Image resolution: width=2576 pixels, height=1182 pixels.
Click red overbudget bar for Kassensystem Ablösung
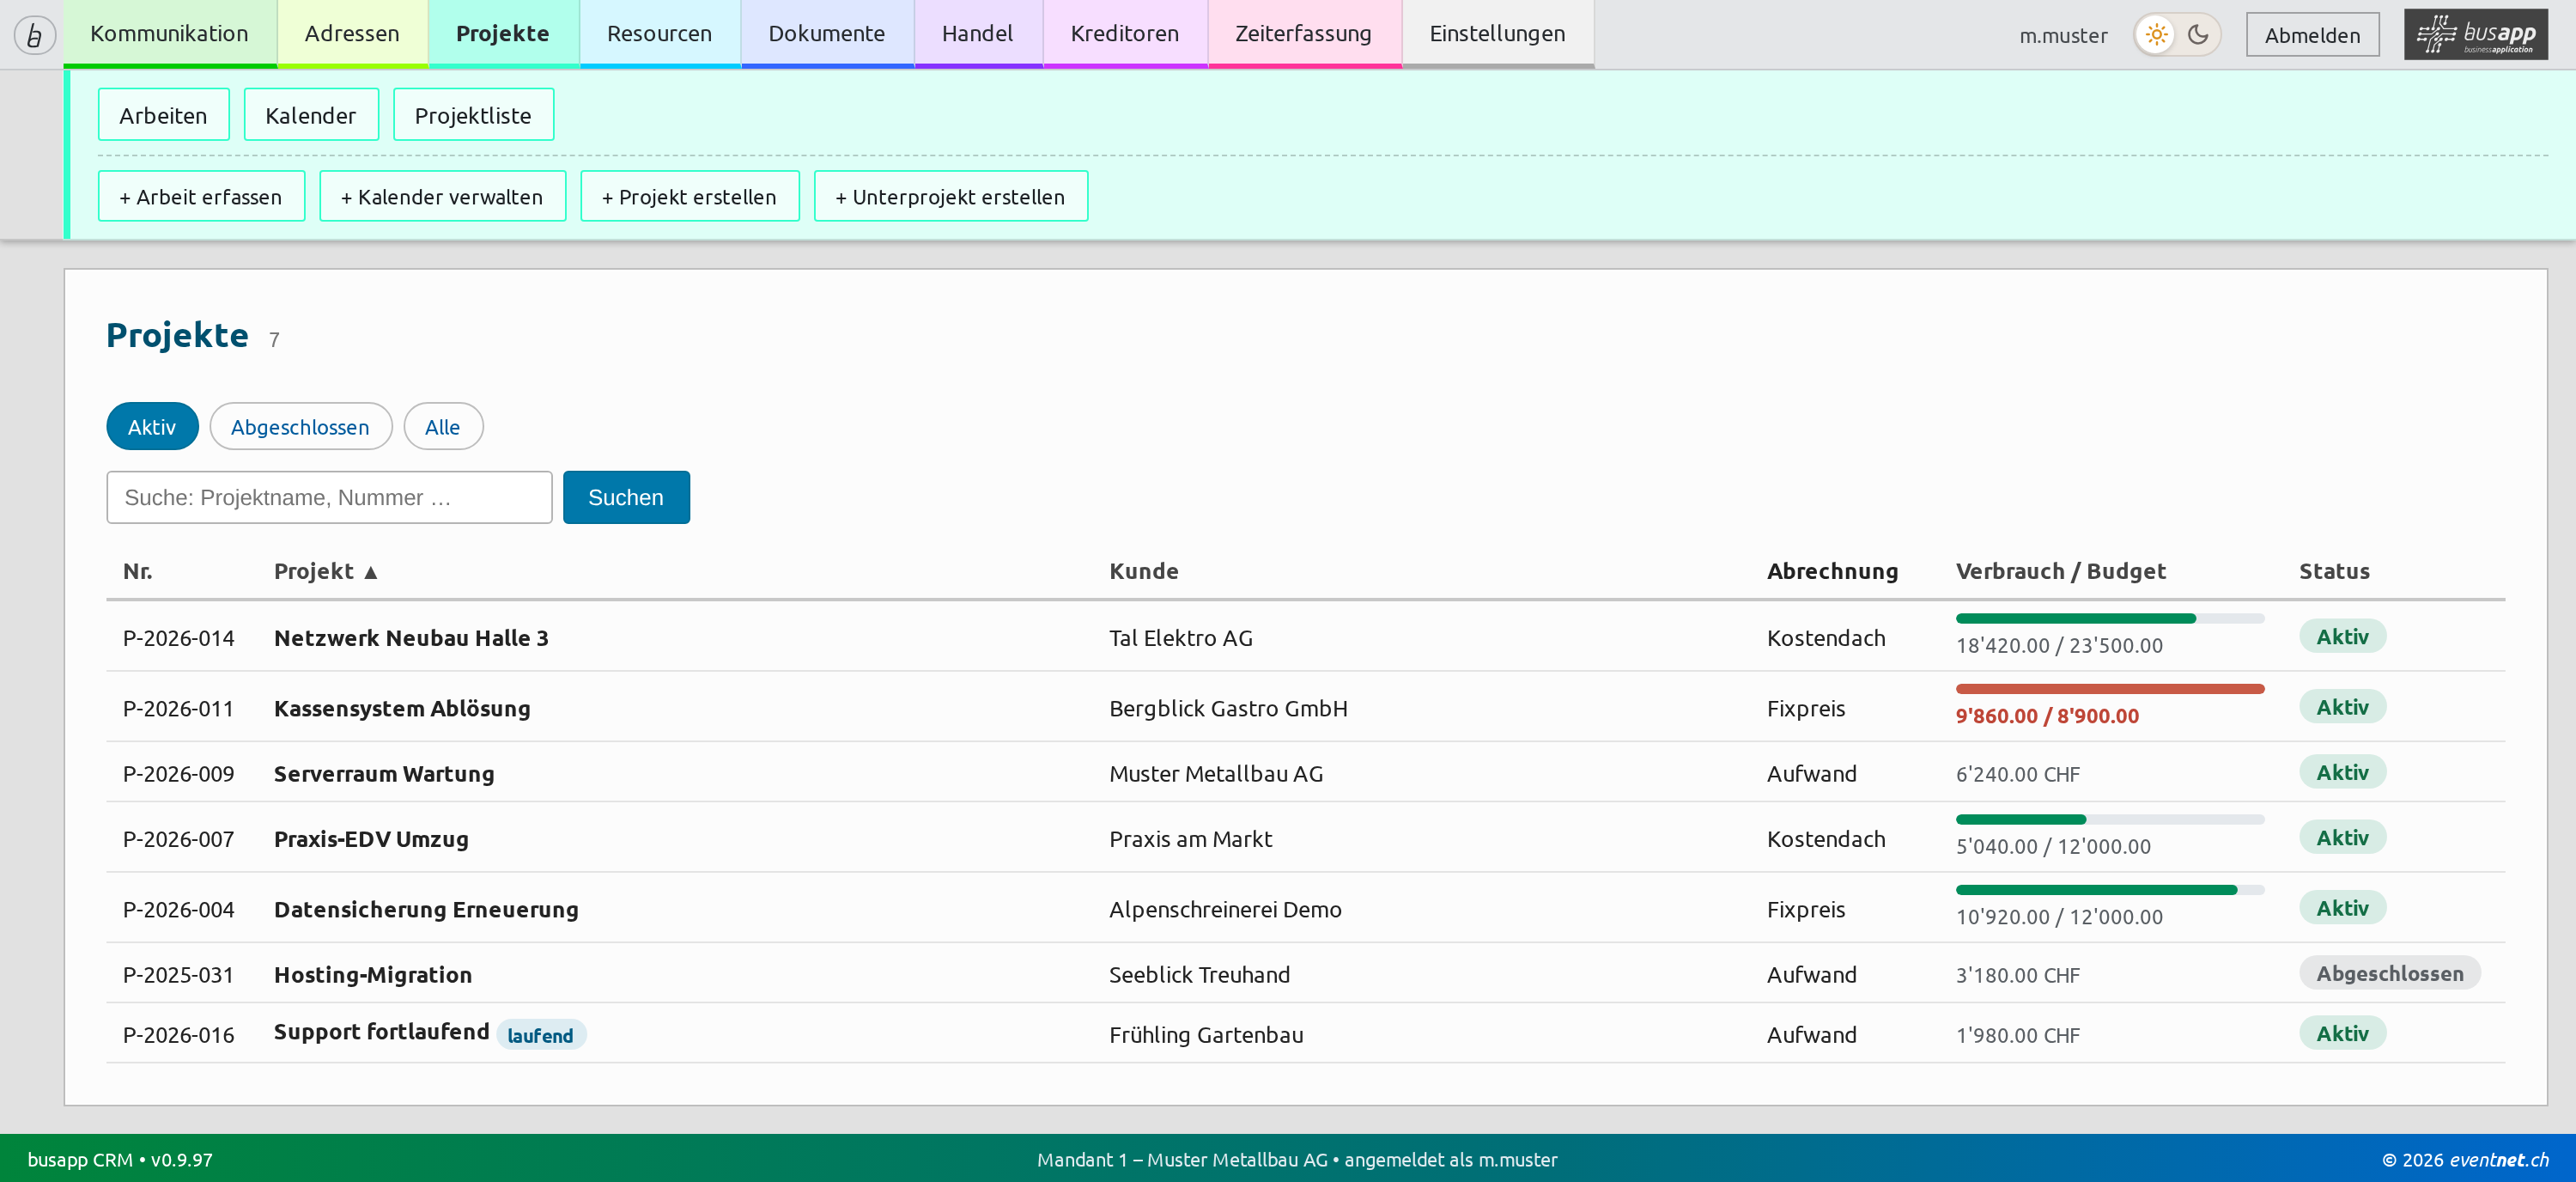pos(2110,689)
